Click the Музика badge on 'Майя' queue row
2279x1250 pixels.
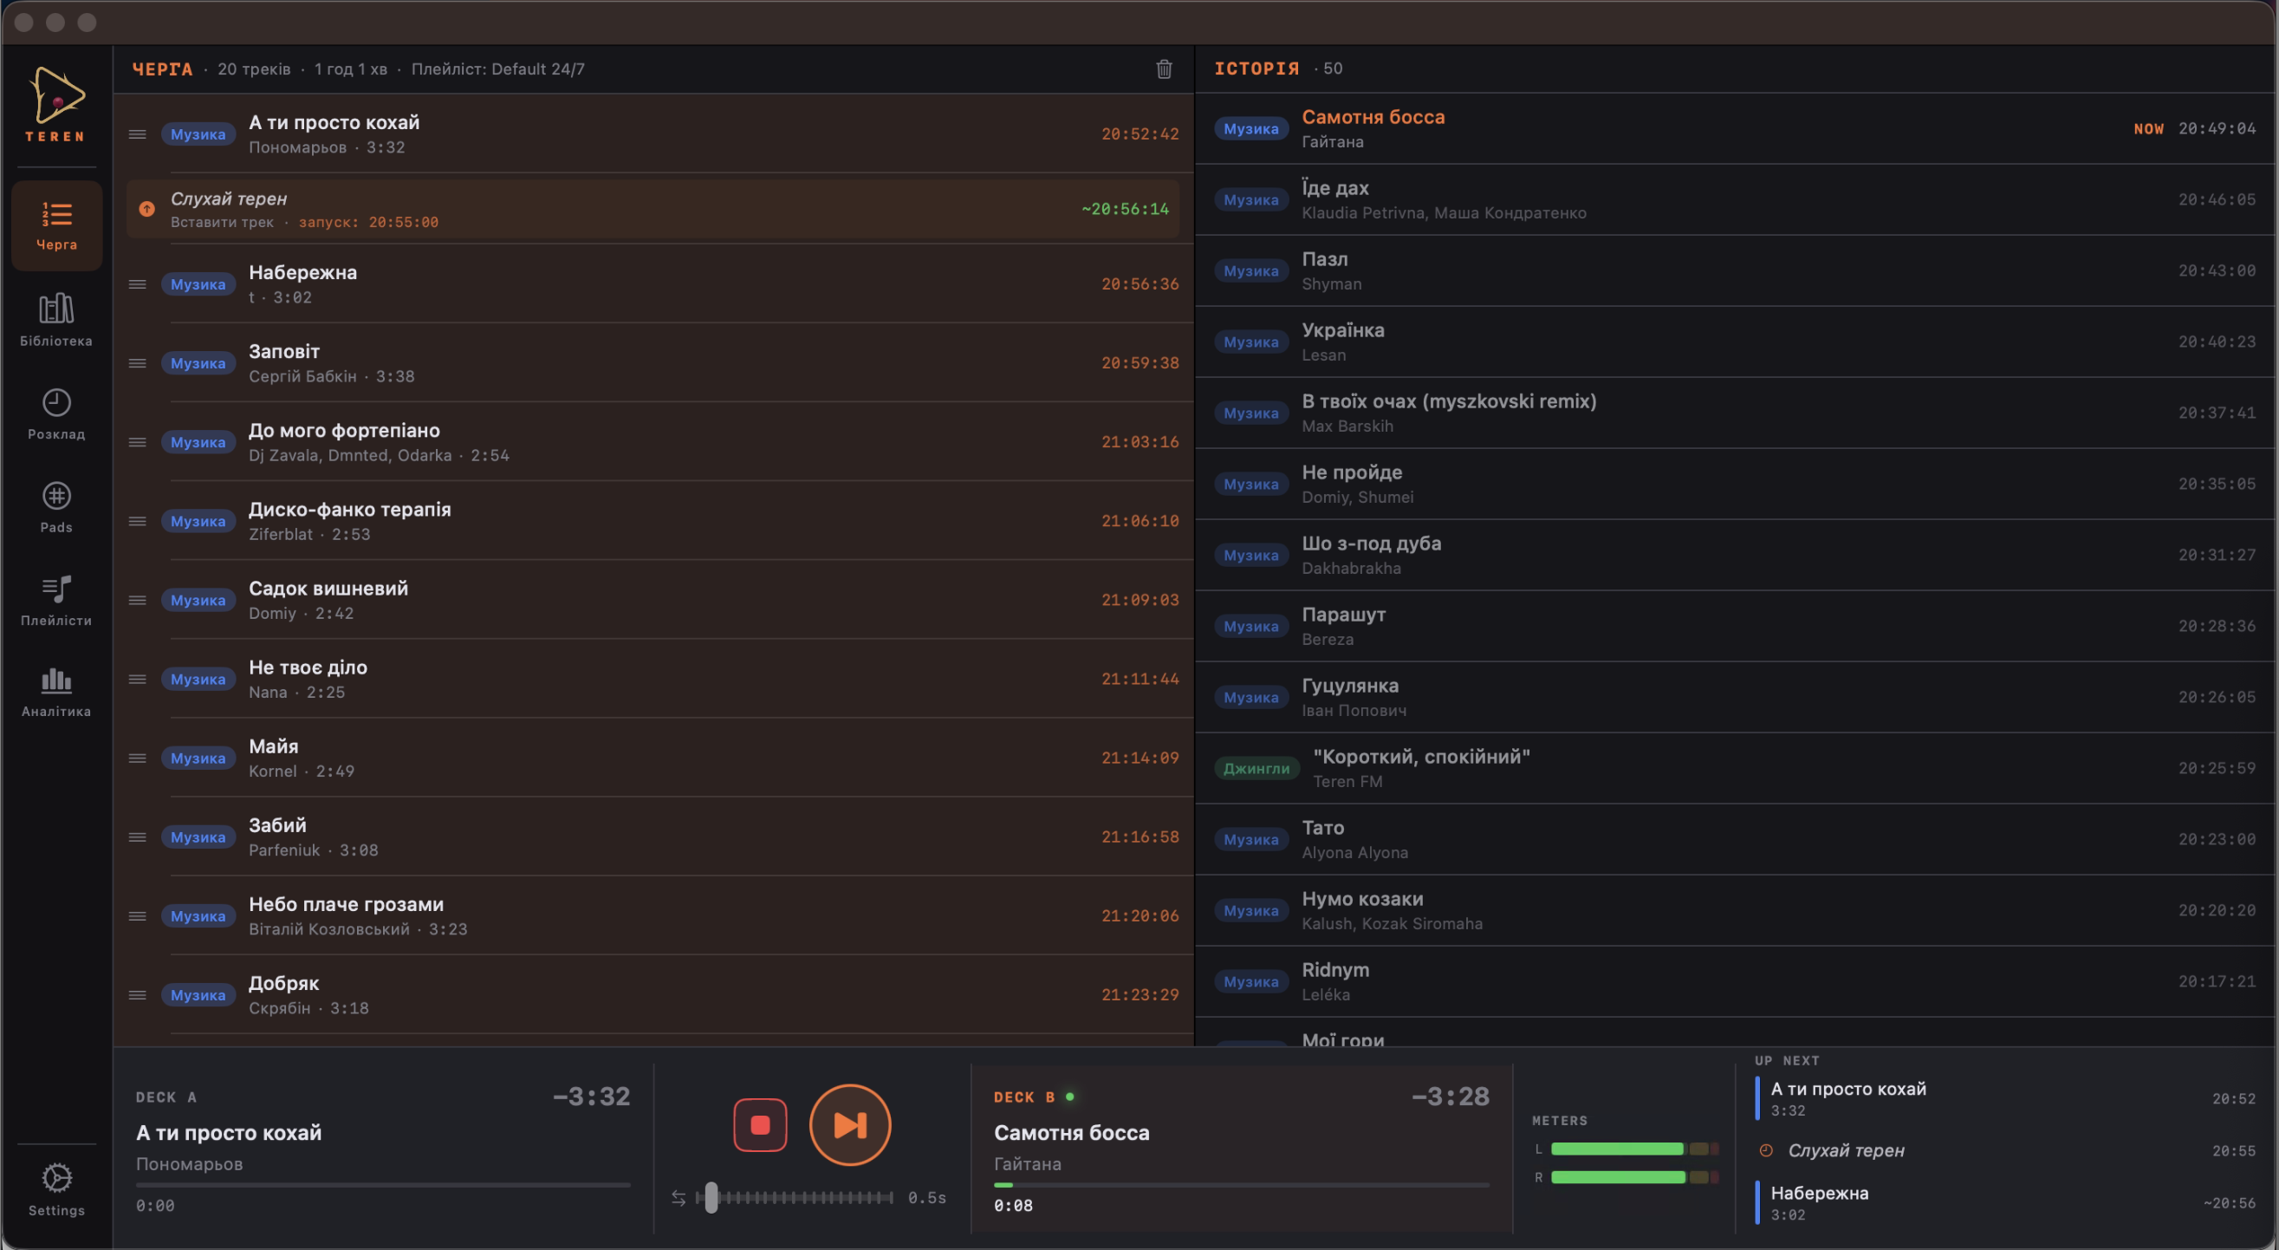click(198, 758)
